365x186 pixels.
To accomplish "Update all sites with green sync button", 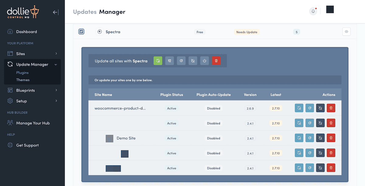I will click(158, 61).
